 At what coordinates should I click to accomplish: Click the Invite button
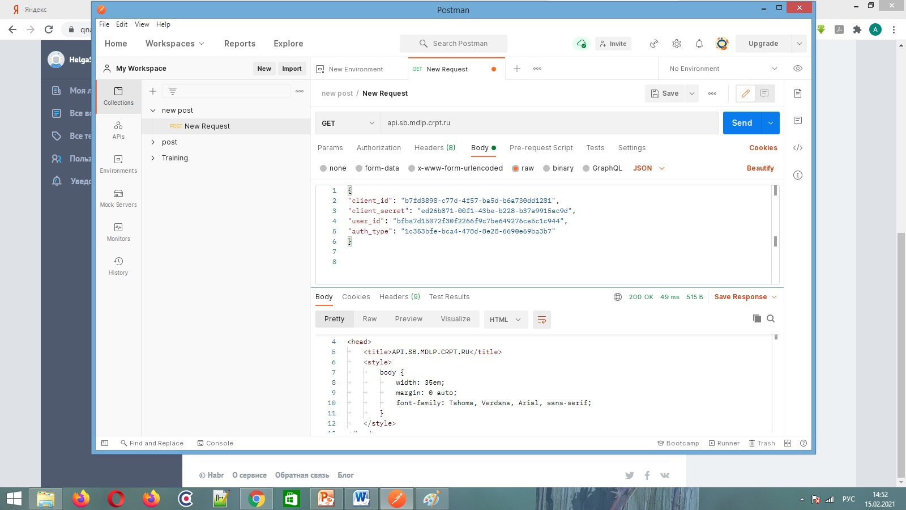(613, 44)
